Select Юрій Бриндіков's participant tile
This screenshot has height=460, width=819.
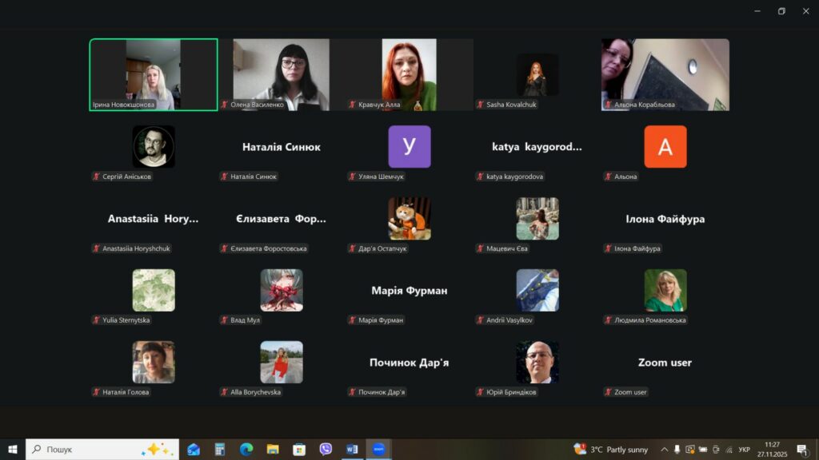(x=537, y=363)
